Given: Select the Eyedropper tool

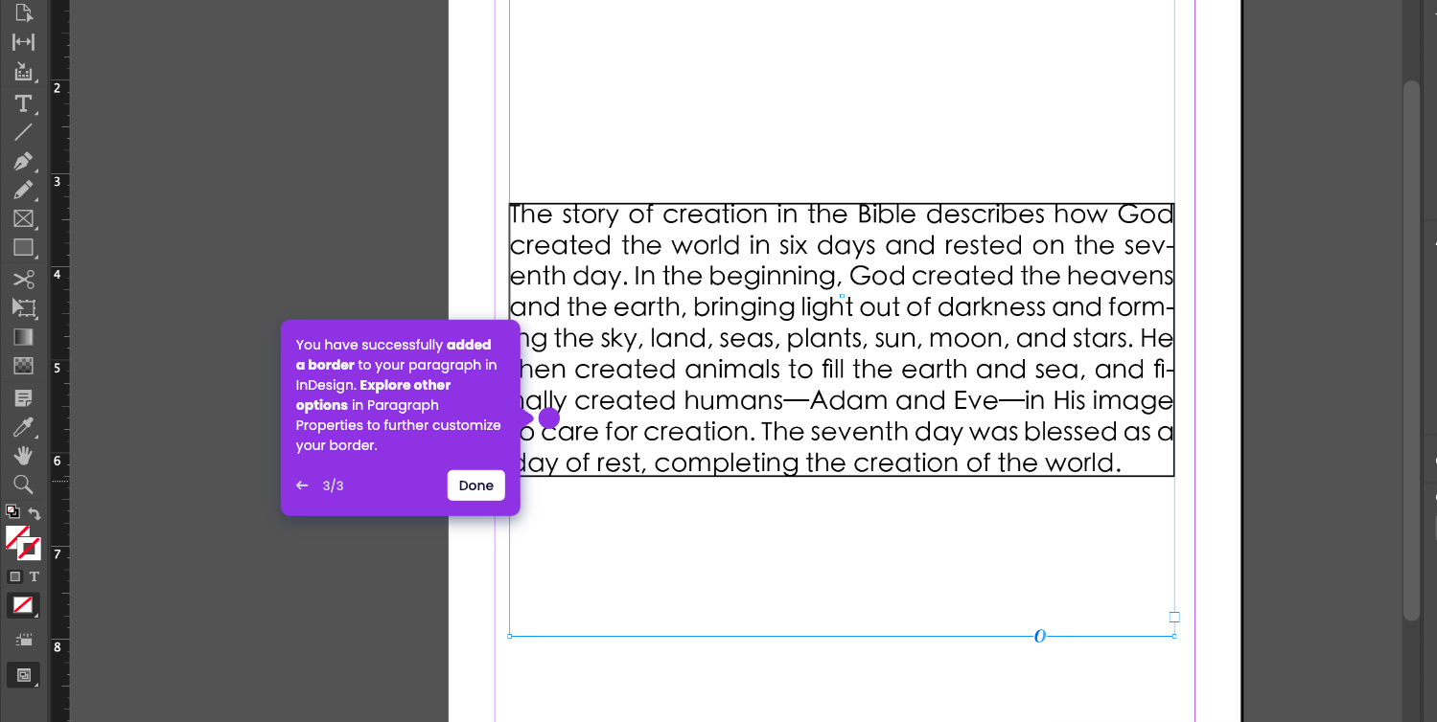Looking at the screenshot, I should pos(24,426).
